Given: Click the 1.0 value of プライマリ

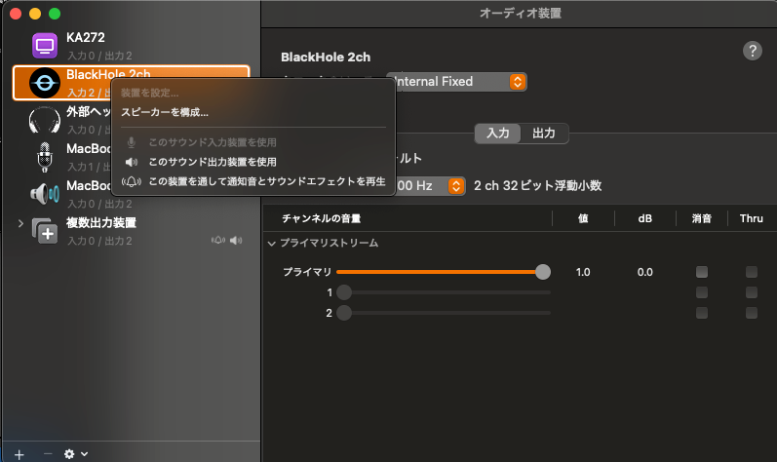Looking at the screenshot, I should click(583, 272).
